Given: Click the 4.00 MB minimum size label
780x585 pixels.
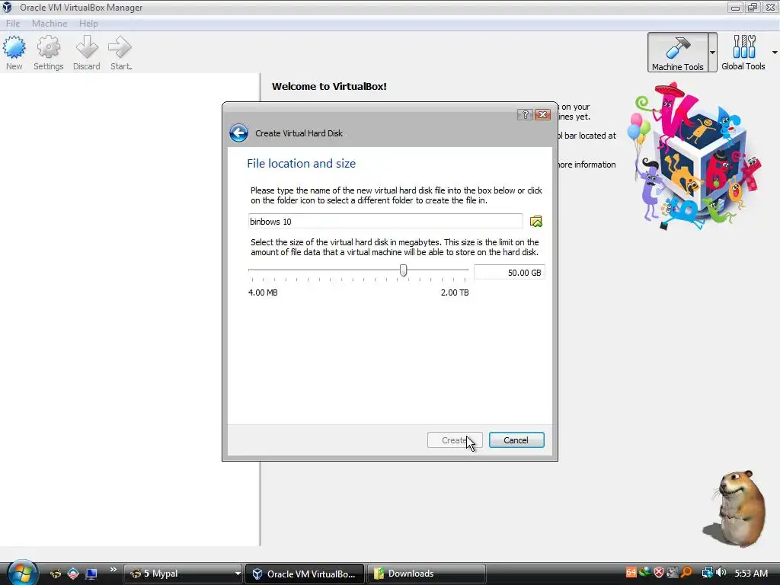Looking at the screenshot, I should click(x=263, y=292).
